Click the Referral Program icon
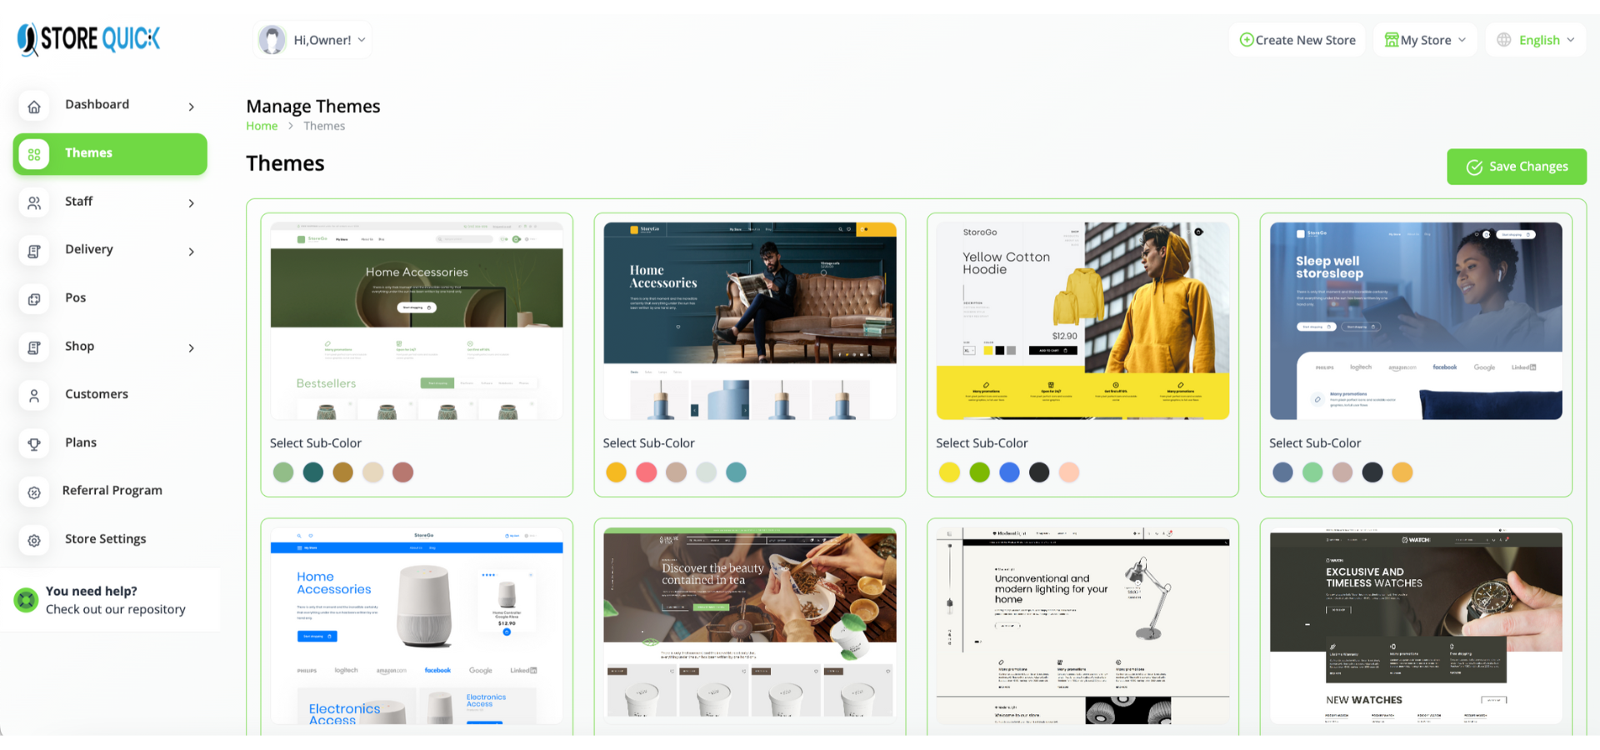This screenshot has width=1600, height=750. [x=34, y=492]
